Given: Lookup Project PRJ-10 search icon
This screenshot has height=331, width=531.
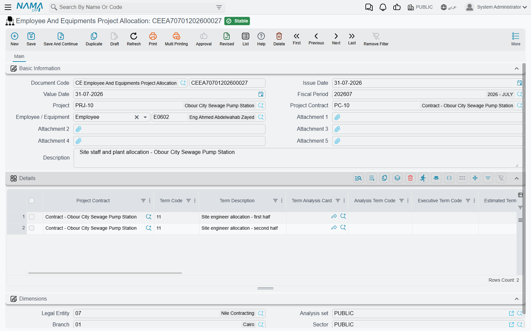Looking at the screenshot, I should coord(261,106).
